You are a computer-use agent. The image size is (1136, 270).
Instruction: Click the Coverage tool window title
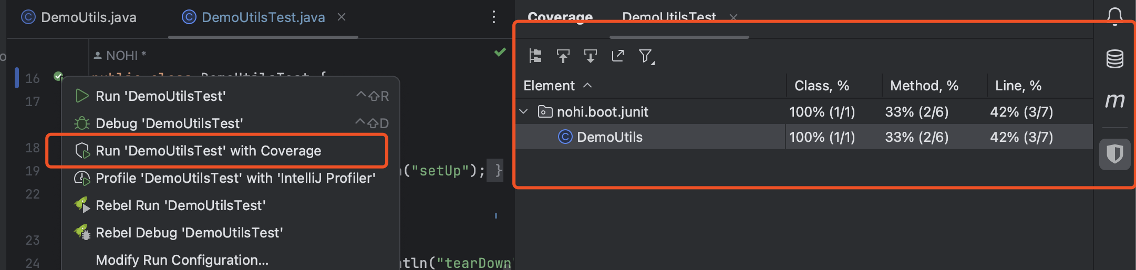[x=560, y=17]
